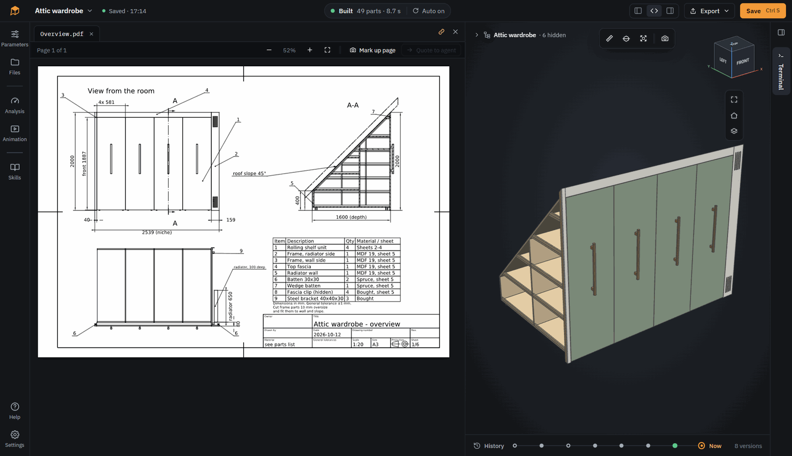Close the Overview.pdf tab
792x456 pixels.
point(91,34)
